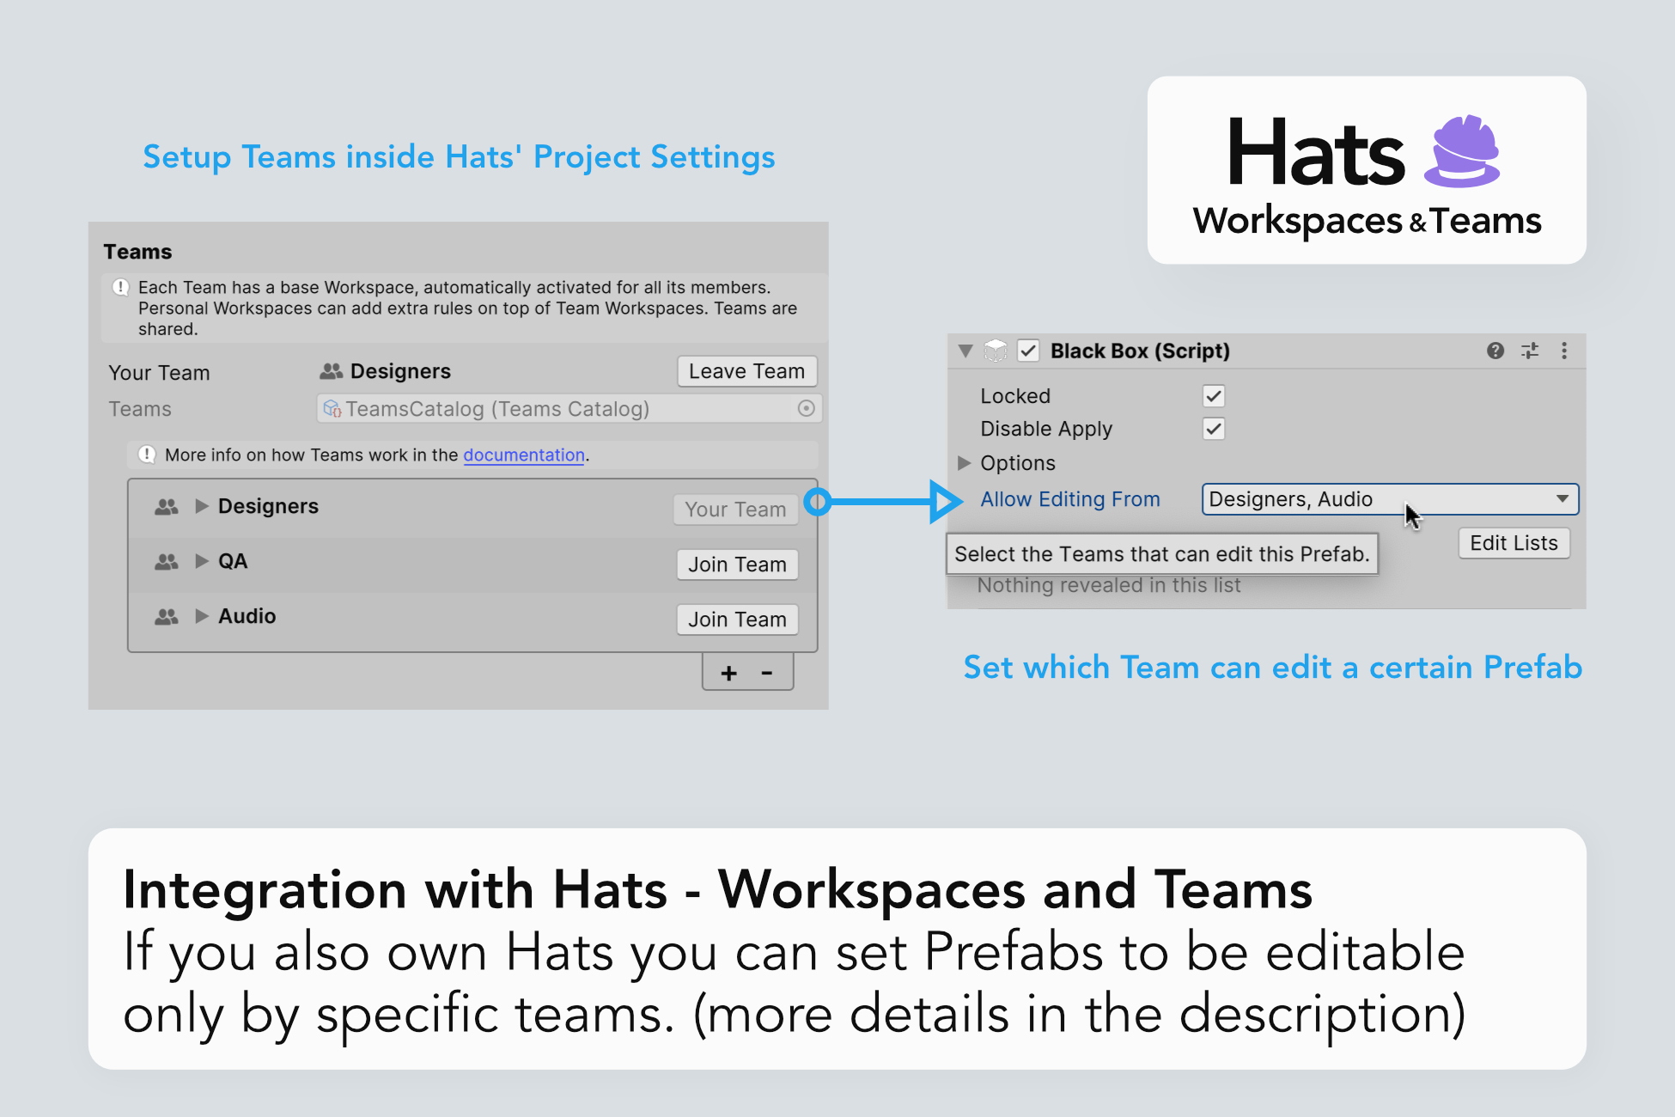Screen dimensions: 1675x1117
Task: Click the Leave Team button
Action: tap(746, 371)
